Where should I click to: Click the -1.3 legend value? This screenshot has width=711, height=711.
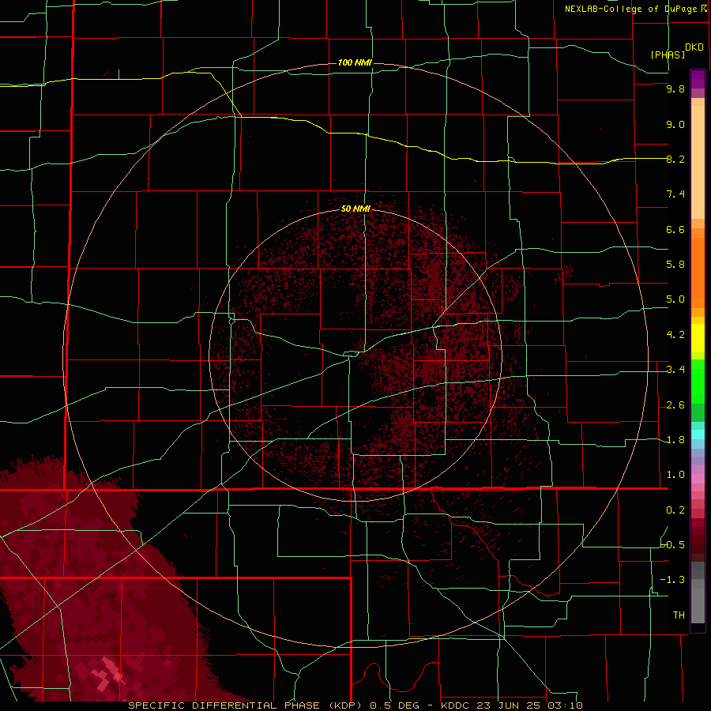point(673,580)
